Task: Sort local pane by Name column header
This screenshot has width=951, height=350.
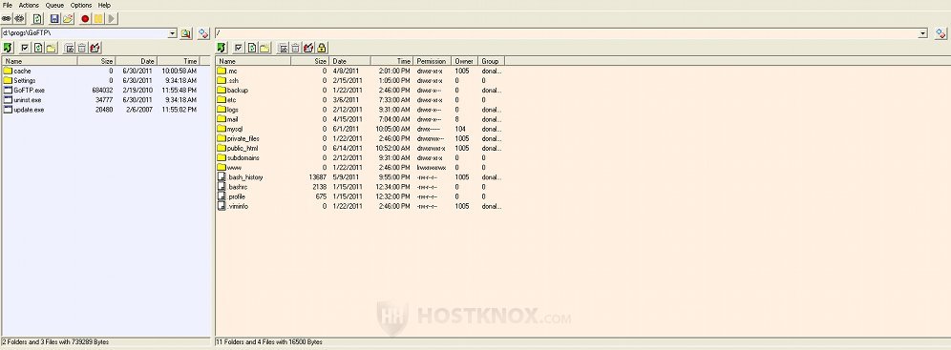Action: click(39, 61)
